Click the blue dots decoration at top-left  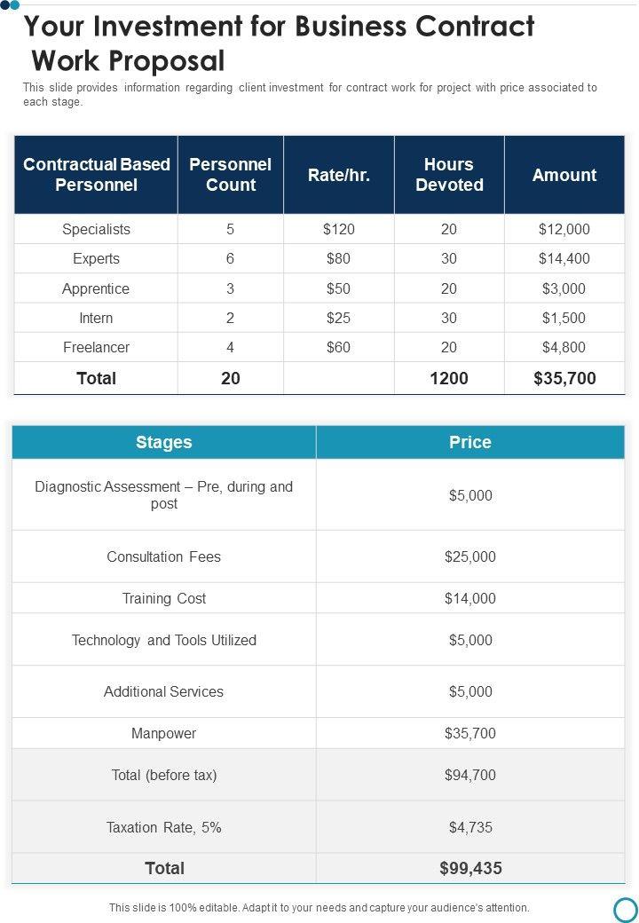click(9, 5)
